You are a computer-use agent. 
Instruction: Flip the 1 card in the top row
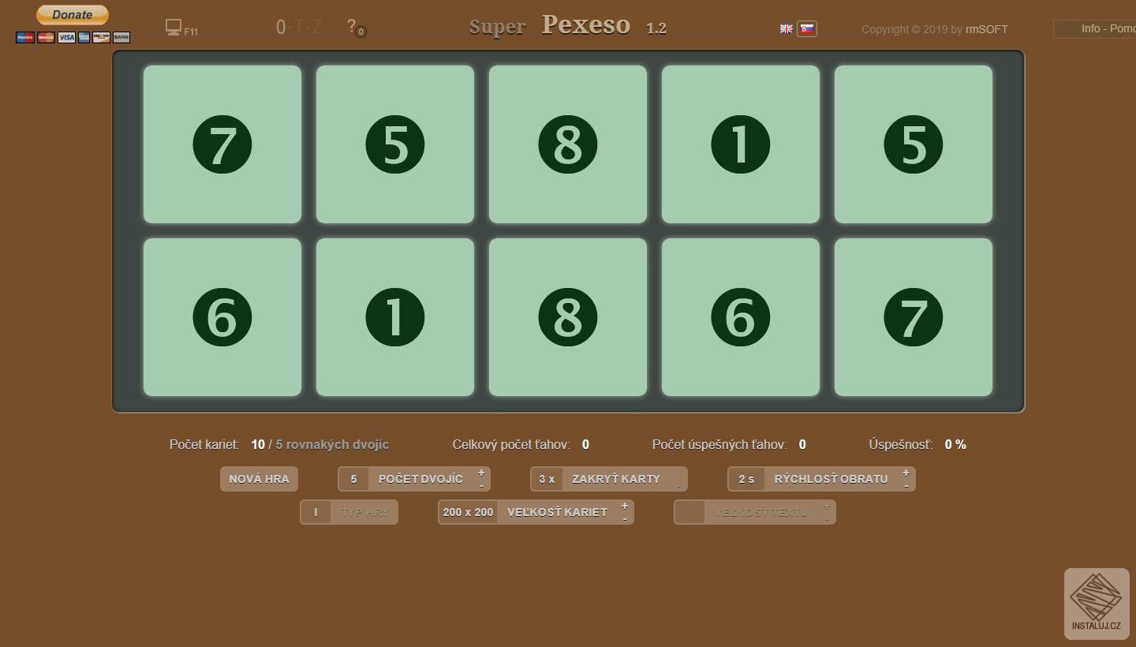coord(741,144)
